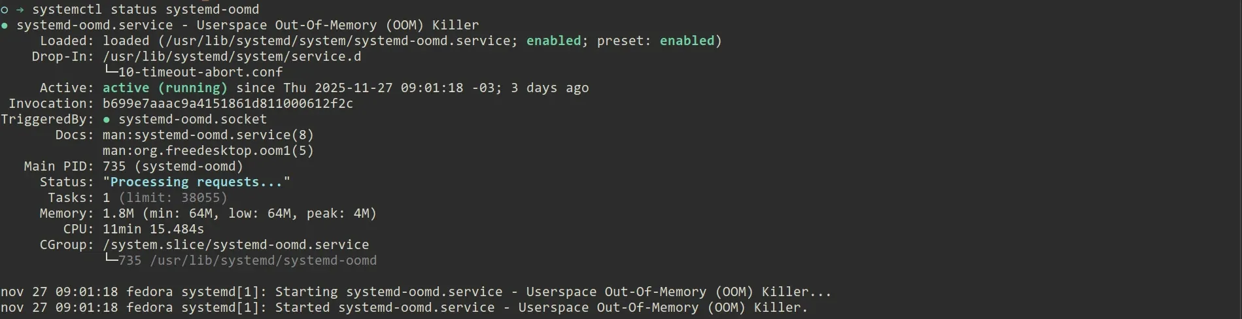
Task: Click the tree branch glyph before 10-timeout-abort.conf
Action: [x=111, y=72]
